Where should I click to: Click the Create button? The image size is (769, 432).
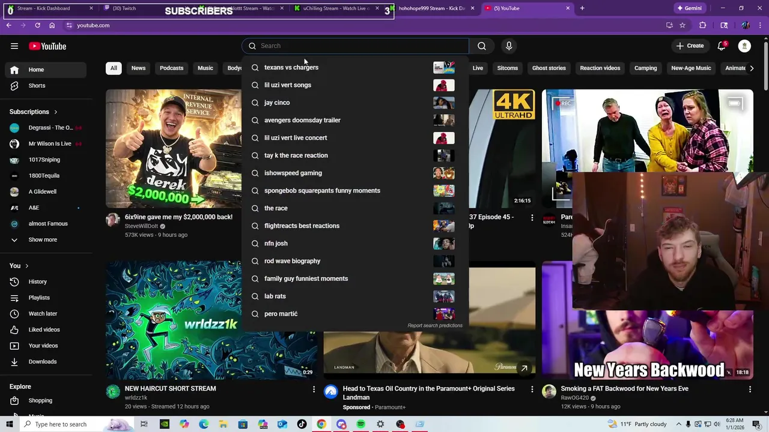[690, 46]
